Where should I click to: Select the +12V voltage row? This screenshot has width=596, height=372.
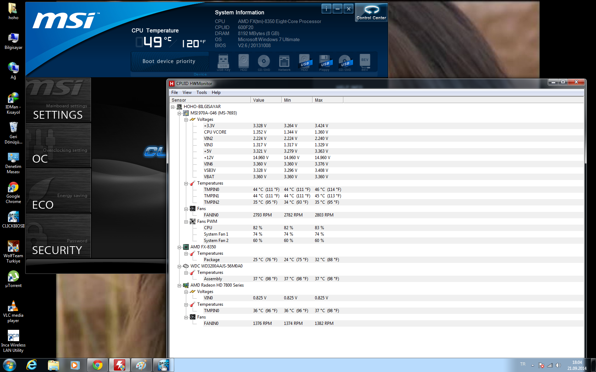(376, 158)
